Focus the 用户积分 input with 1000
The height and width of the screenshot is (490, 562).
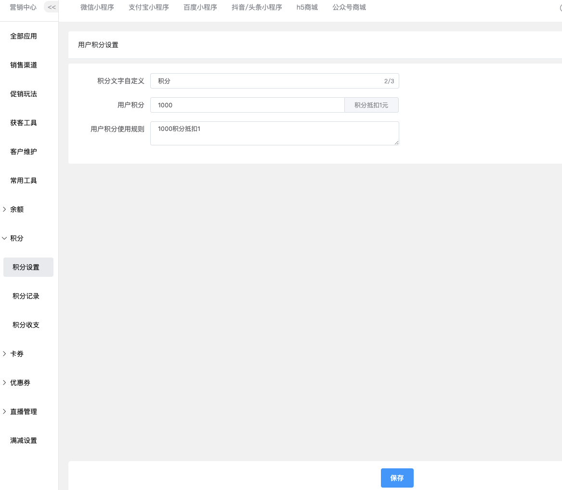tap(248, 105)
